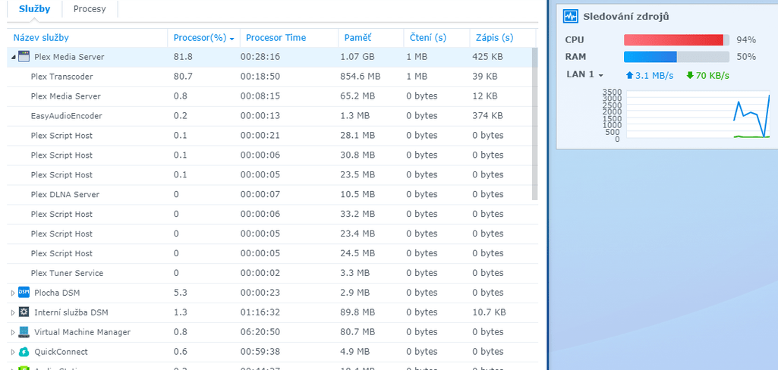Open the LAN 1 dropdown
The width and height of the screenshot is (778, 370).
(x=585, y=75)
